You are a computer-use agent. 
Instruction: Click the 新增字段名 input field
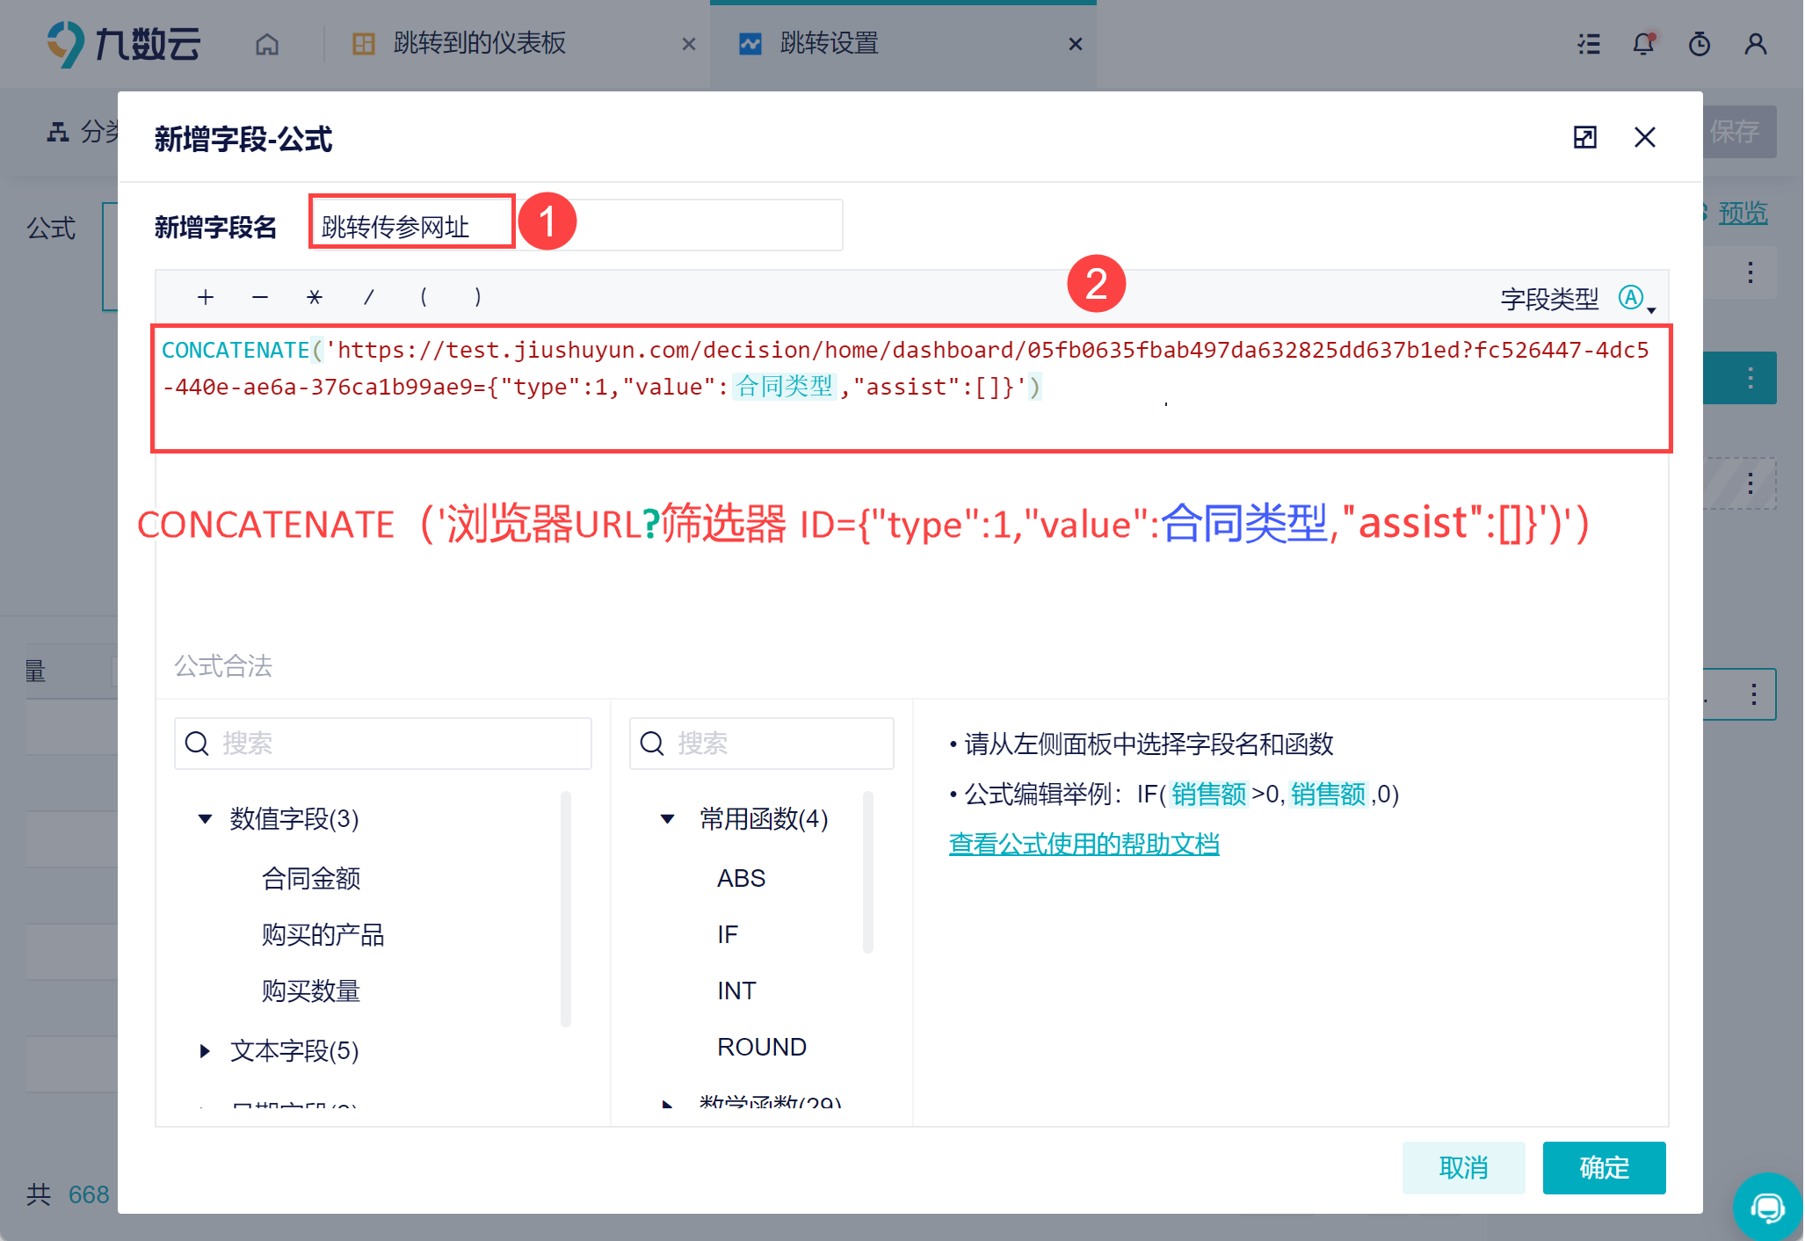pyautogui.click(x=576, y=226)
